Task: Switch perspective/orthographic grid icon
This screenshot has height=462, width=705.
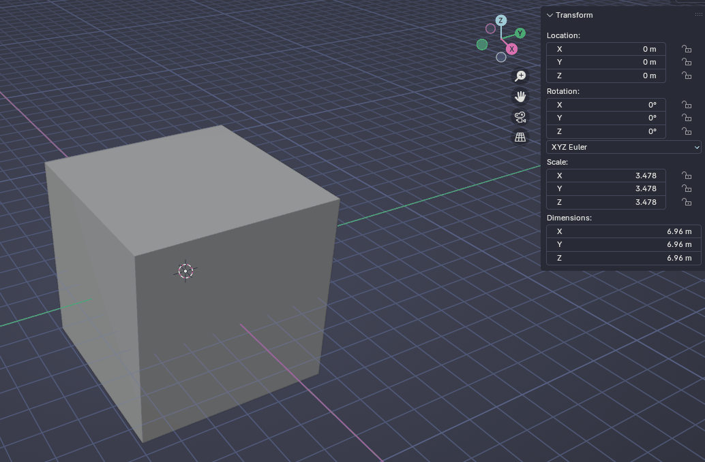Action: tap(520, 137)
